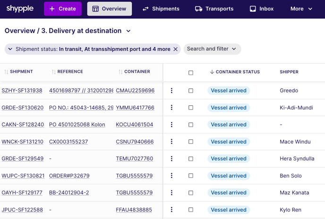Sort by the CONTAINER column
This screenshot has height=219, width=325.
[x=134, y=72]
